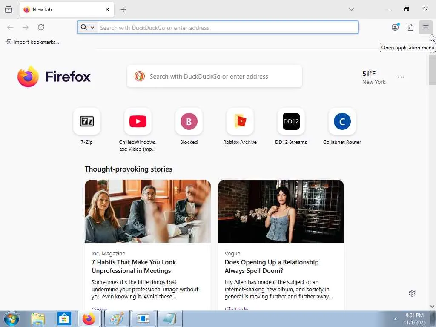The image size is (436, 327).
Task: Open the Notepad taskbar icon
Action: (169, 318)
